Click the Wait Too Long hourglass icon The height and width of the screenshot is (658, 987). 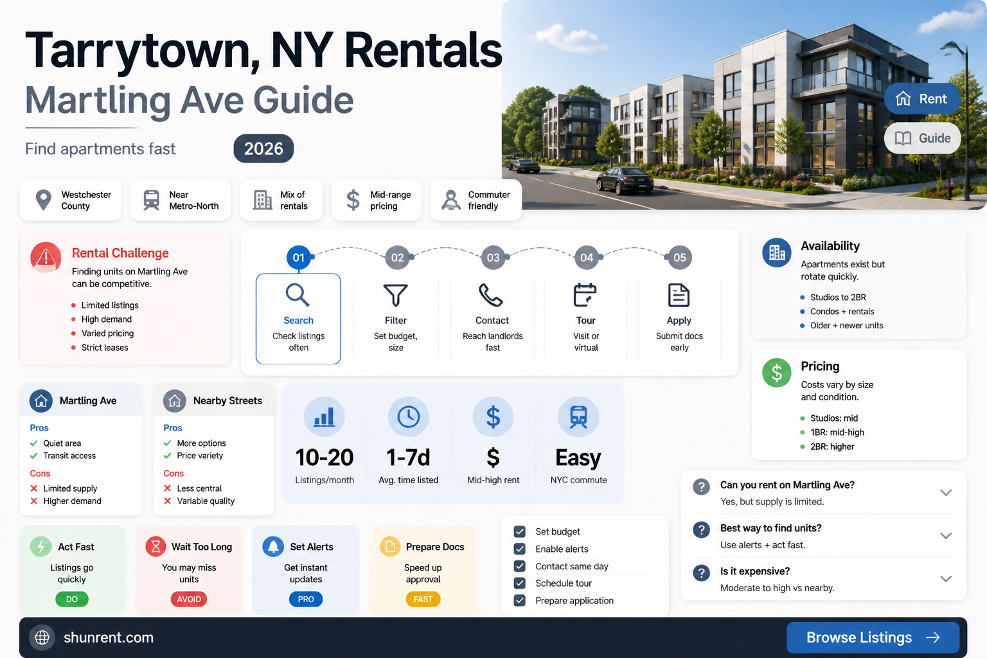156,547
